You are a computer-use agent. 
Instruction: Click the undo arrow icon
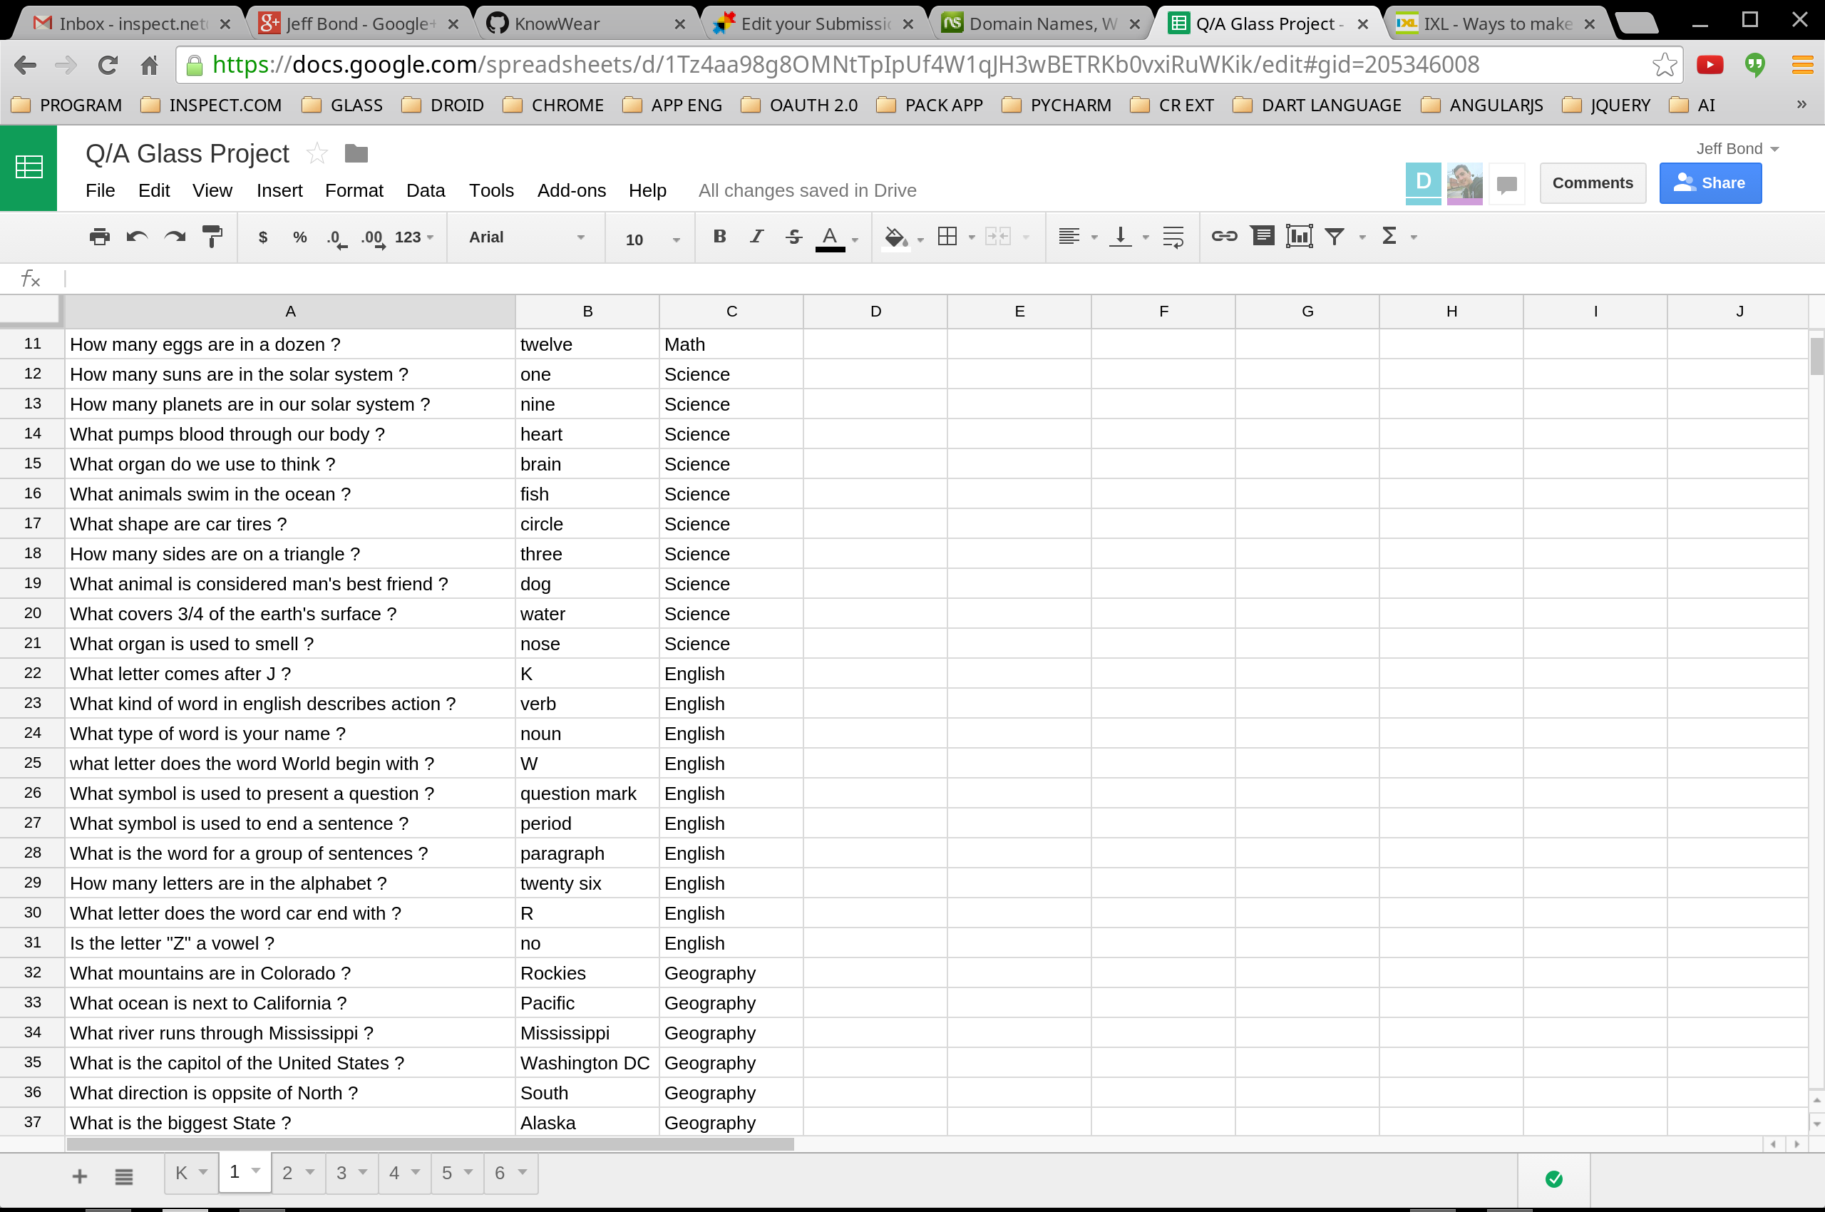pyautogui.click(x=137, y=237)
